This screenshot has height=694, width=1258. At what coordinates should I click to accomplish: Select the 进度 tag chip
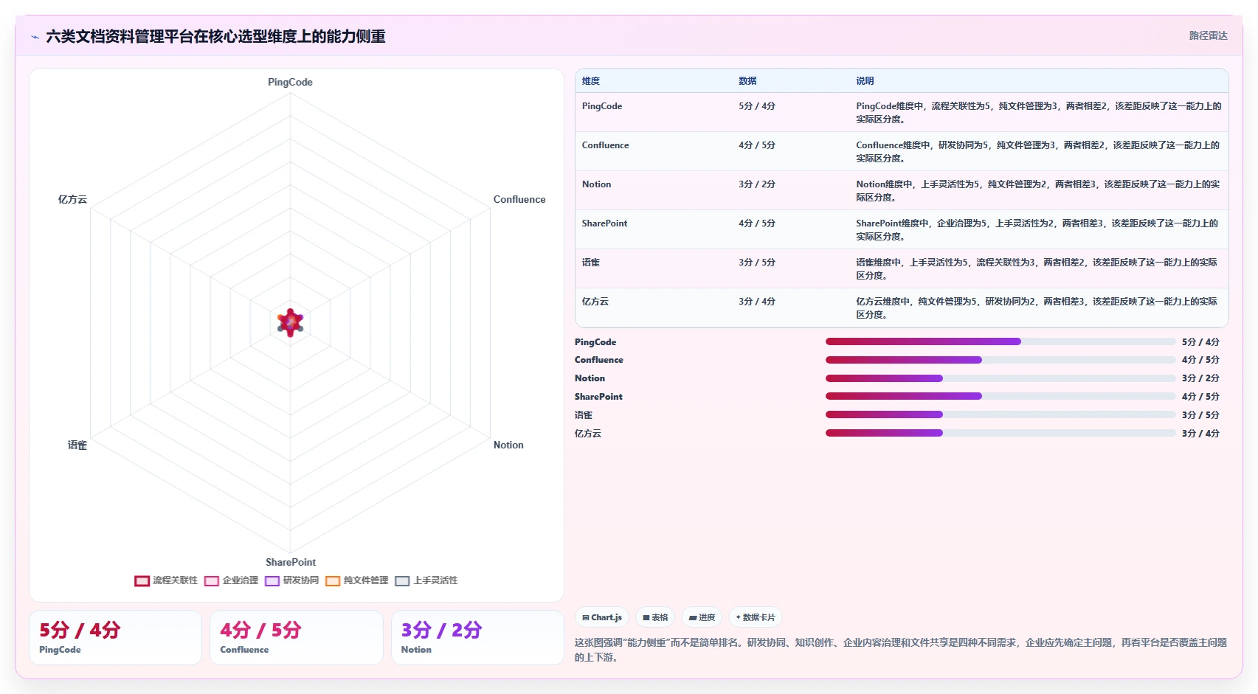click(x=702, y=617)
